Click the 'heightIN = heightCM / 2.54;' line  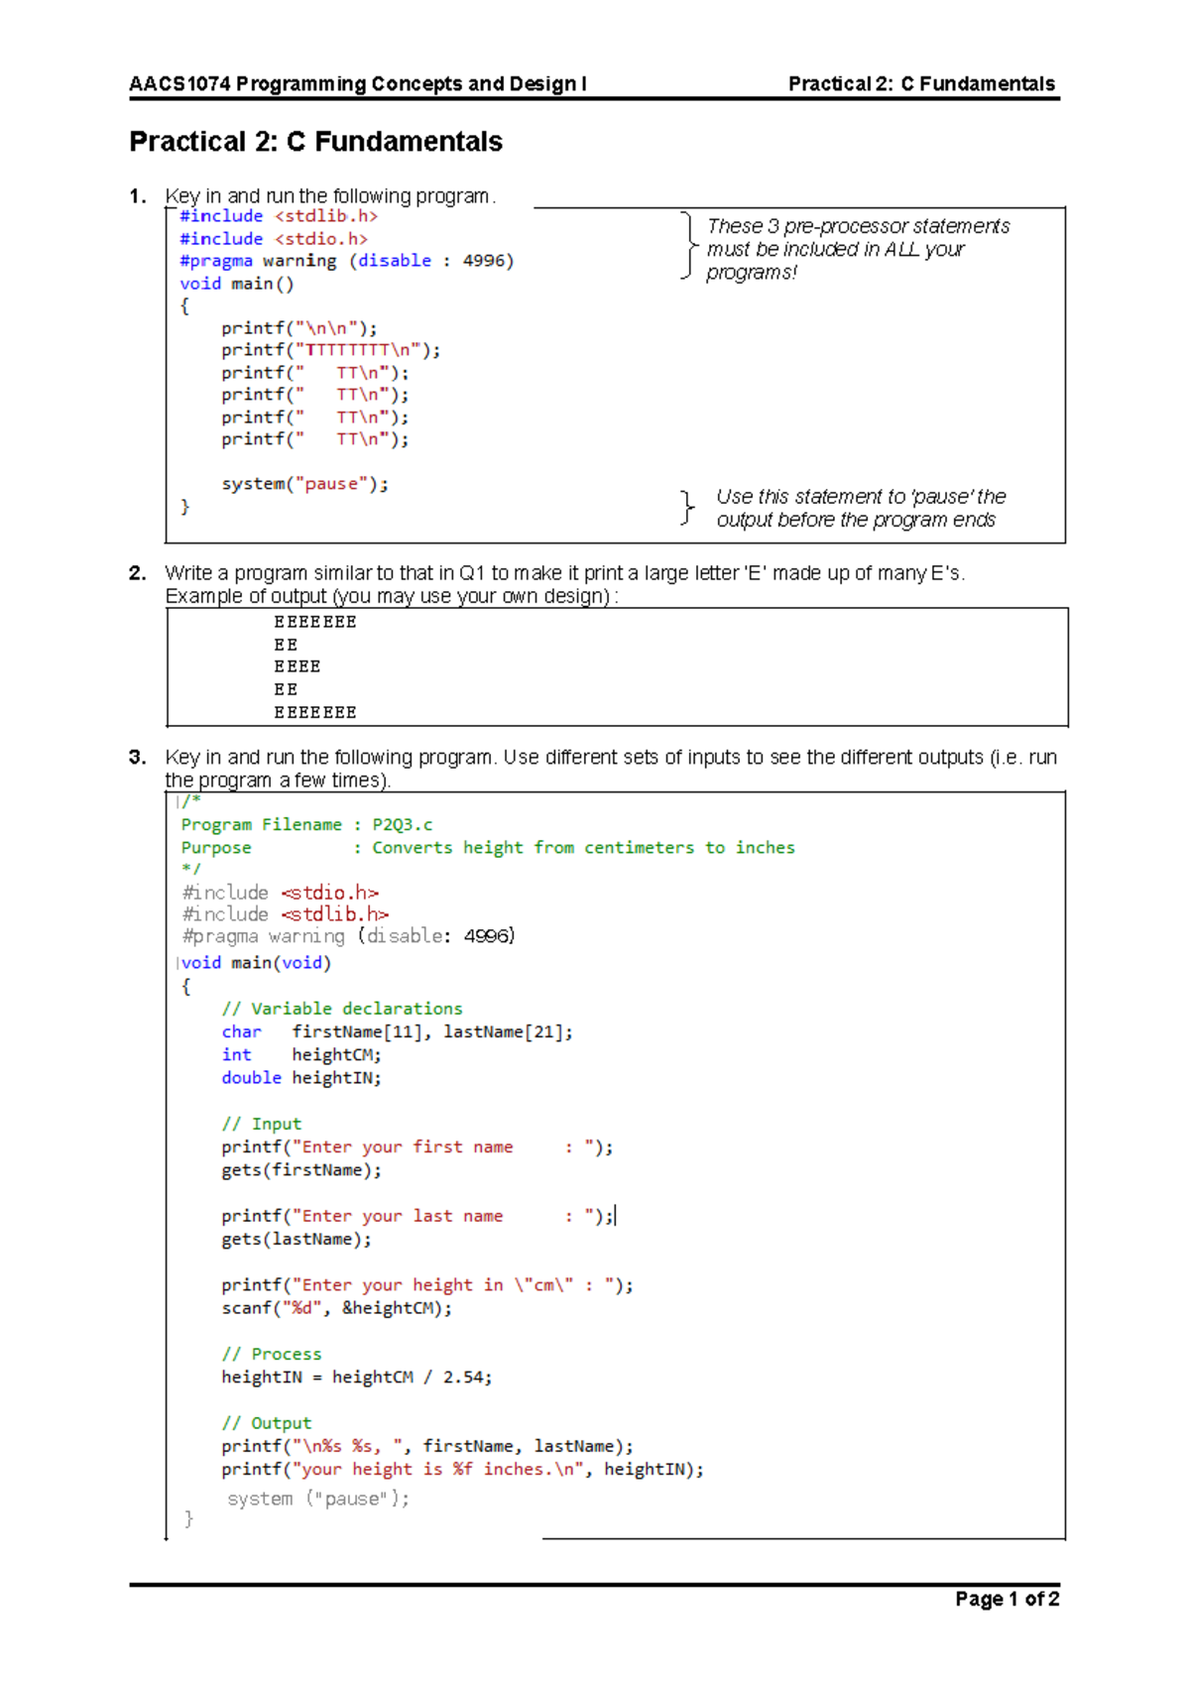pos(356,1378)
